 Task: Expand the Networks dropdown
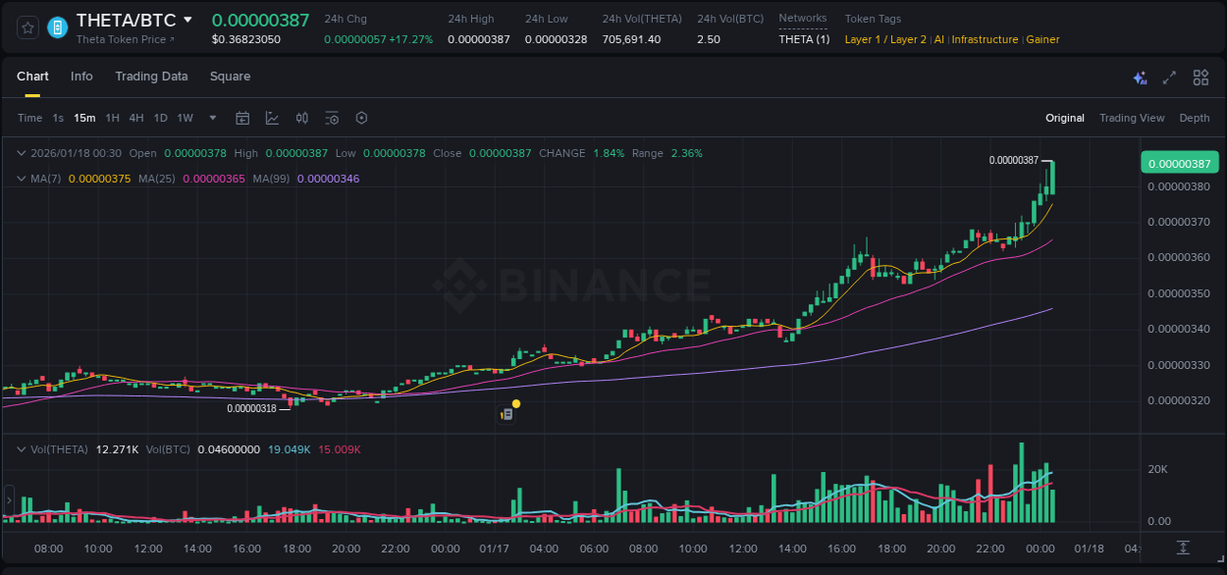[x=803, y=19]
